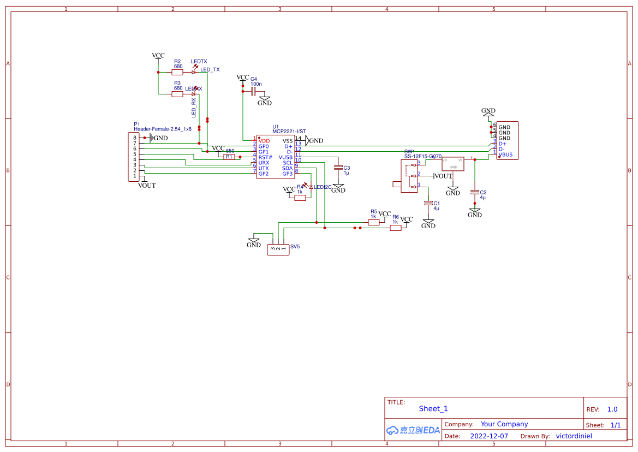Select the USB connector with VBUS pin
This screenshot has width=638, height=452.
point(507,140)
